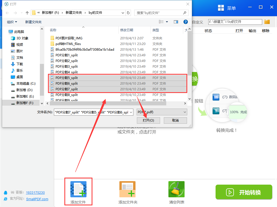This screenshot has width=277, height=207.
Task: Select file 8fca0b70b0f4f9b3b0af73080a1b1dad
Action: [x=82, y=50]
